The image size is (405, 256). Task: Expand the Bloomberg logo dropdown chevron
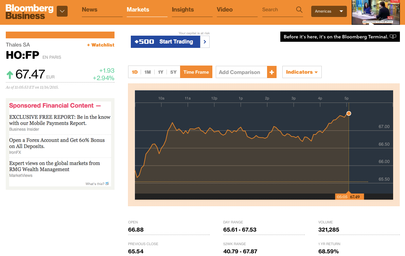pos(62,11)
